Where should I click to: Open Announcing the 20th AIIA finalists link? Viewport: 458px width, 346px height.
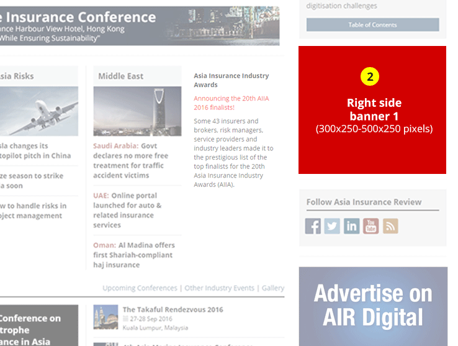(x=231, y=102)
